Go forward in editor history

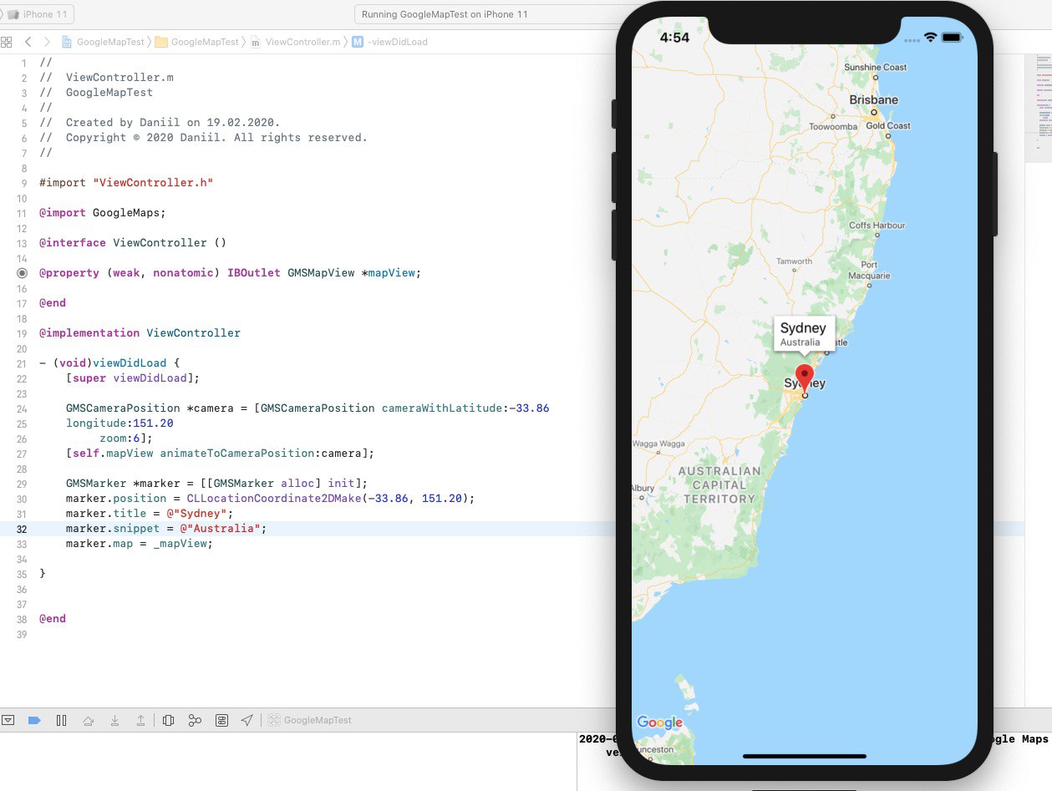pos(47,41)
